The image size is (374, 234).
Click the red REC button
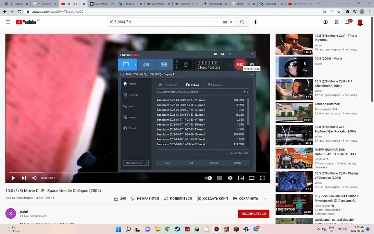(x=240, y=64)
